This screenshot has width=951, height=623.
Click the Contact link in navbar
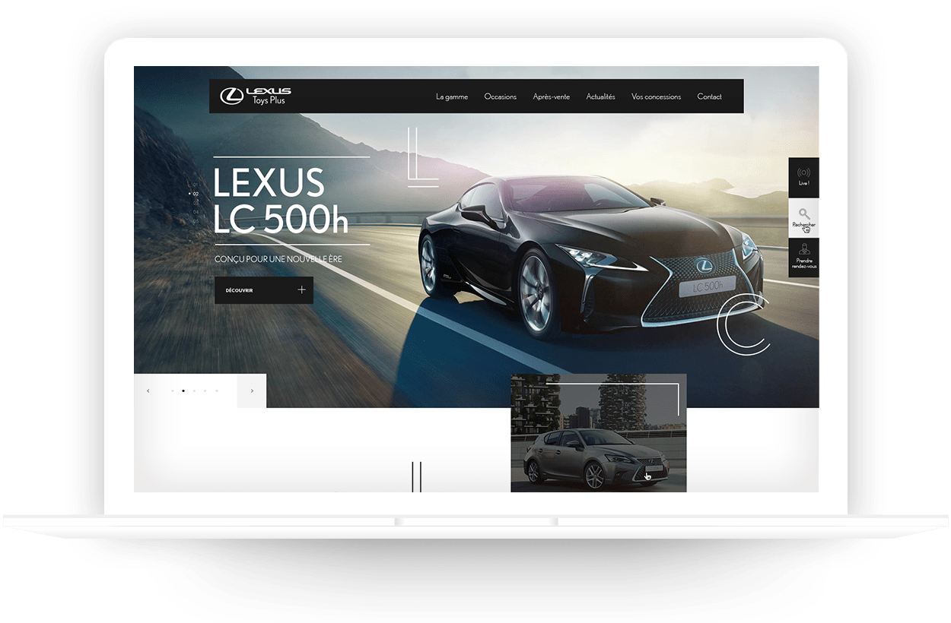pyautogui.click(x=709, y=96)
